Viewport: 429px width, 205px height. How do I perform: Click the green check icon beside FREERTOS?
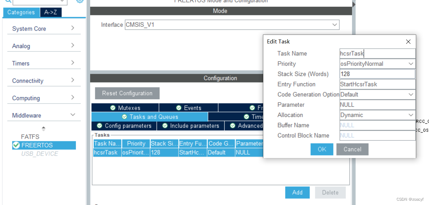(x=16, y=145)
